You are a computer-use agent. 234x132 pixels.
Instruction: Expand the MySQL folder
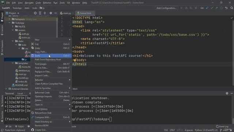coord(13,26)
